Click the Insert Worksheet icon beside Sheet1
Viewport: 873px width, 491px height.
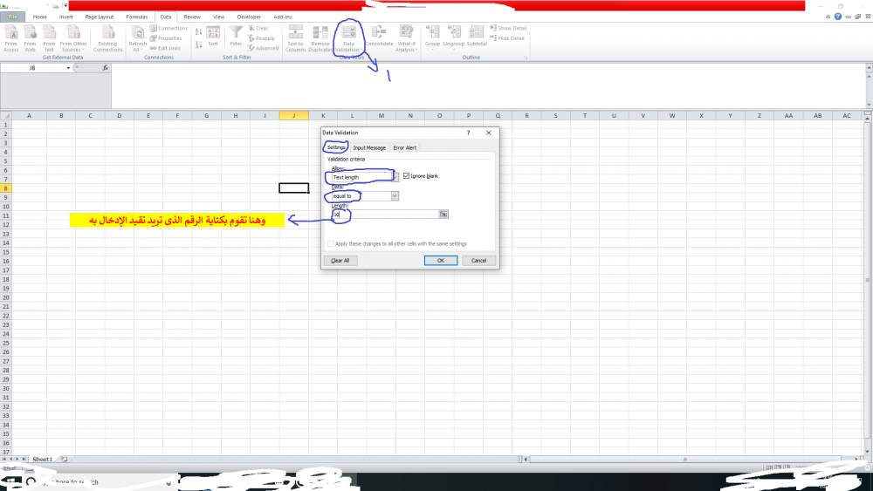tap(64, 460)
